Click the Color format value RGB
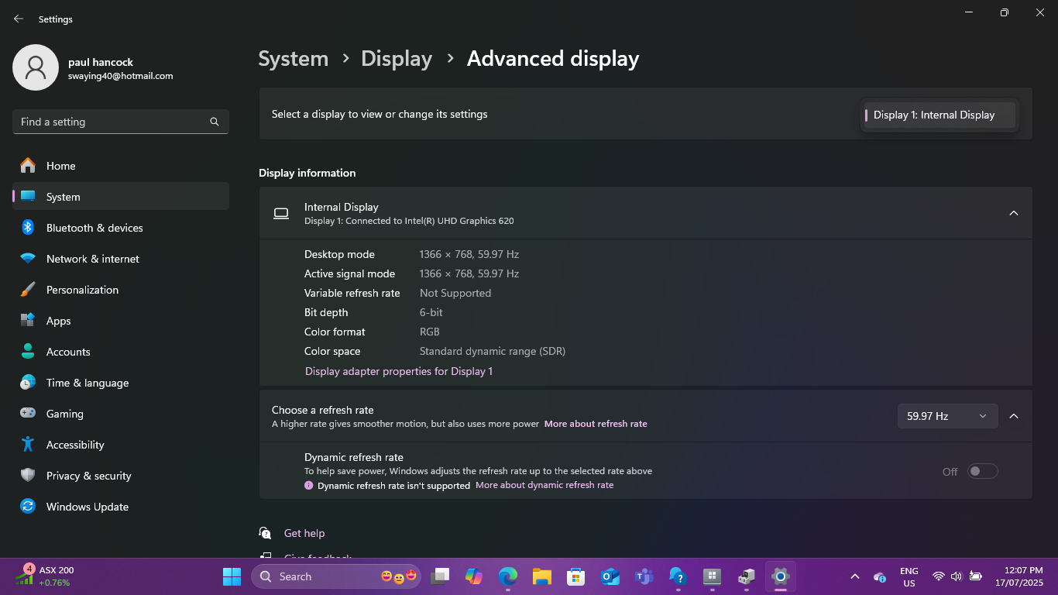This screenshot has width=1058, height=595. point(430,332)
